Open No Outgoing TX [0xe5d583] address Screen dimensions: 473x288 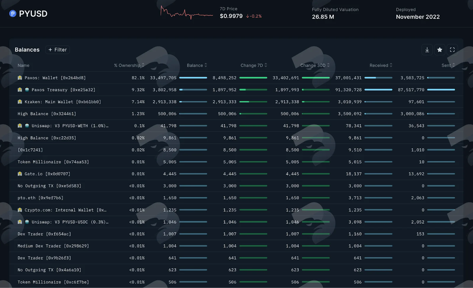pos(49,186)
